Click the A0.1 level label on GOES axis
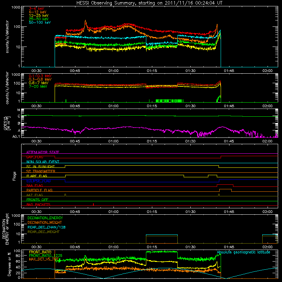Image resolution: width=282 pixels, height=282 pixels. 16,136
